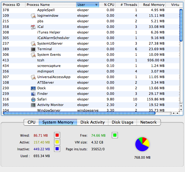Open sort order arrow in User column
185x172 pixels.
pyautogui.click(x=96, y=5)
